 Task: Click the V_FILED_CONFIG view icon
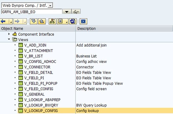(21, 89)
